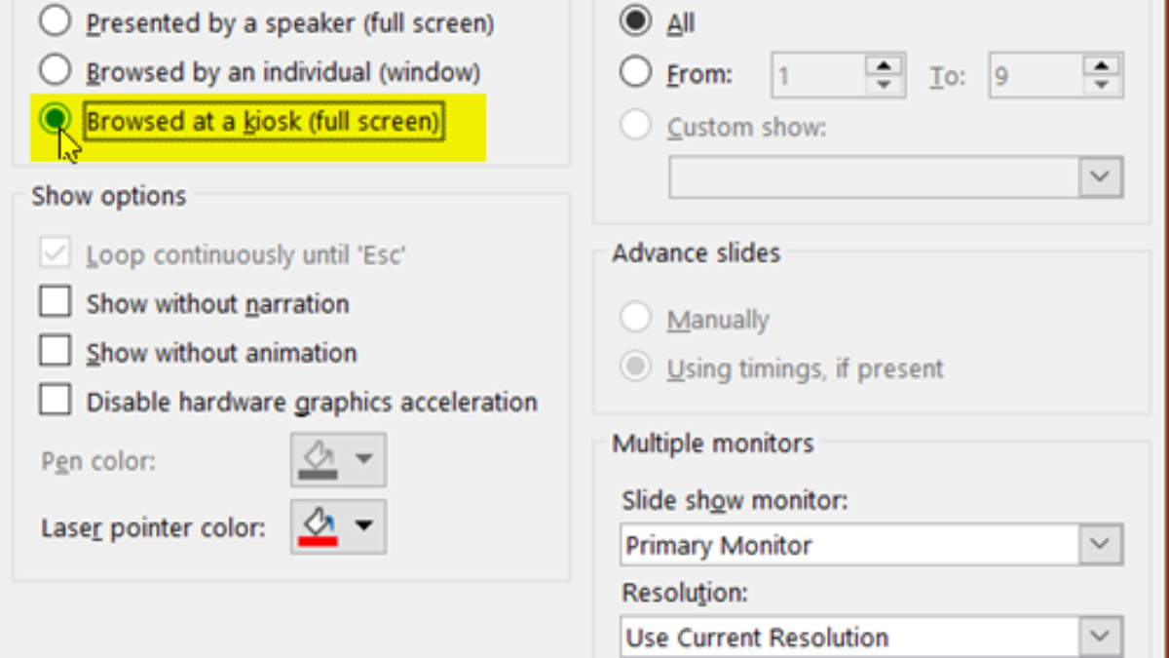Decrease the 'From' slide number

point(884,86)
